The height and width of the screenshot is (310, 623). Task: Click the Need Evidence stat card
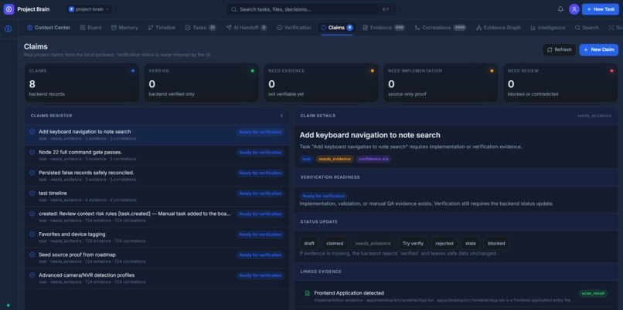pos(321,83)
